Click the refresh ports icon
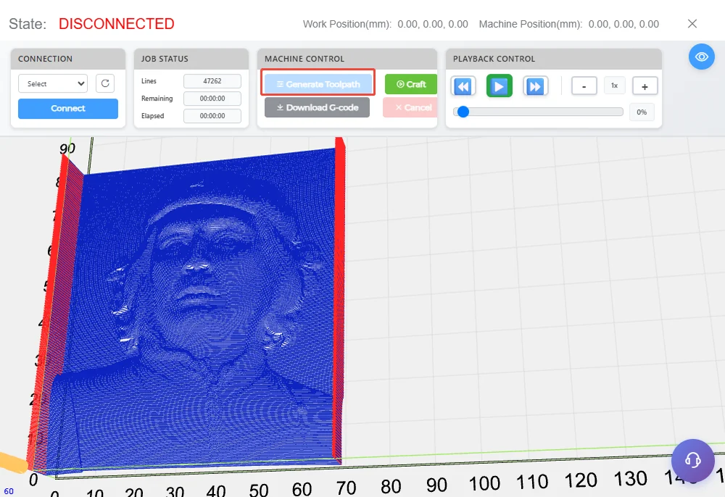This screenshot has width=725, height=497. pyautogui.click(x=105, y=83)
